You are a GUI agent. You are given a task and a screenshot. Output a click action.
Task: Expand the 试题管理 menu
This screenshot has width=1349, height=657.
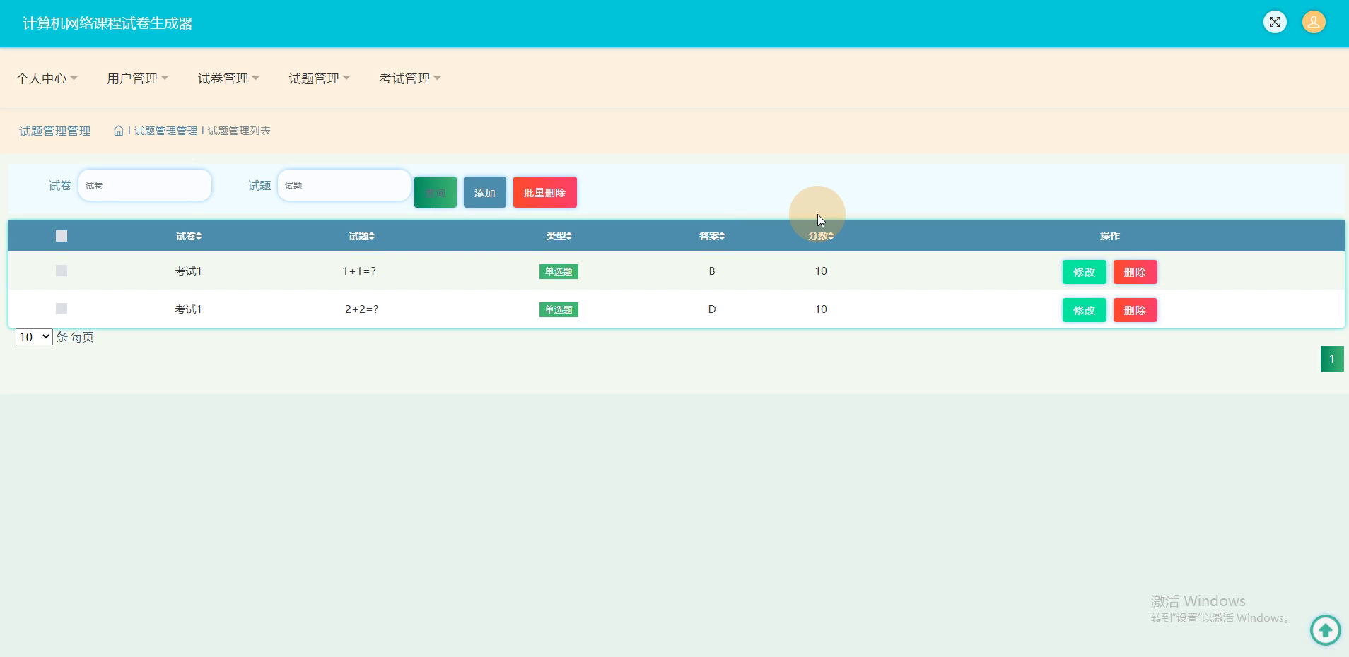pos(319,78)
